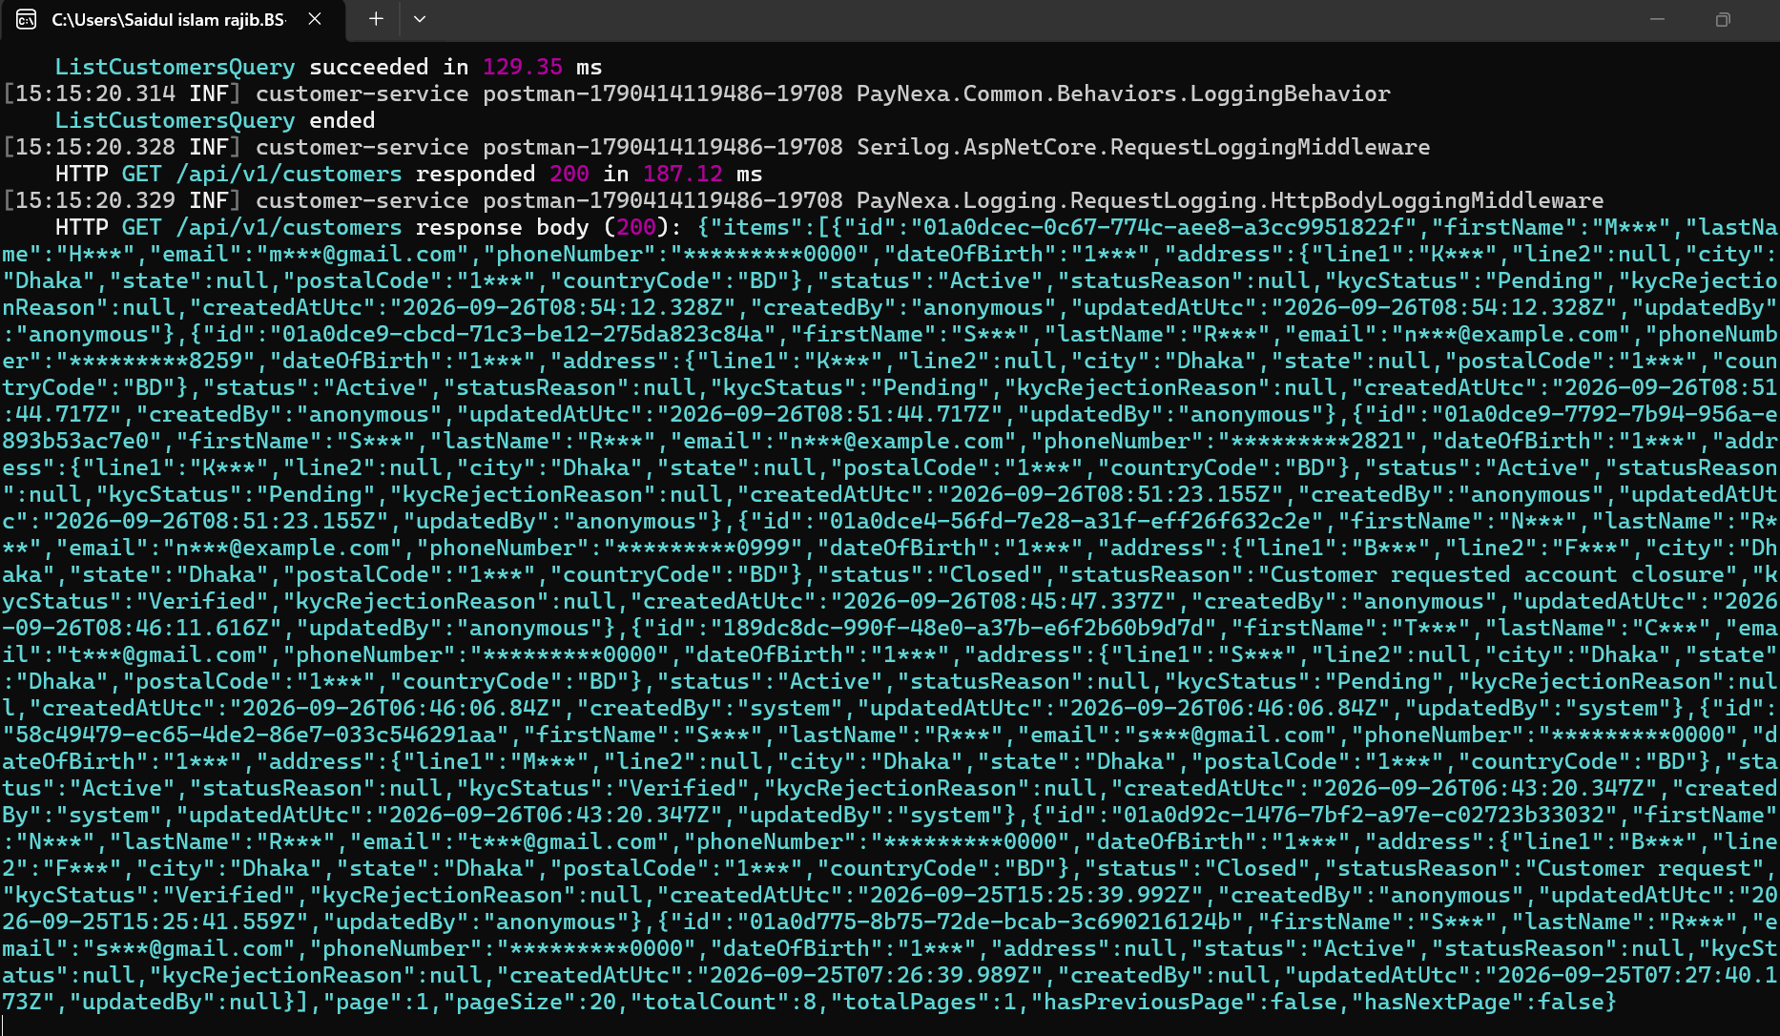Click the timestamp '15:15:20.328 INF'
The height and width of the screenshot is (1036, 1780).
(x=121, y=147)
